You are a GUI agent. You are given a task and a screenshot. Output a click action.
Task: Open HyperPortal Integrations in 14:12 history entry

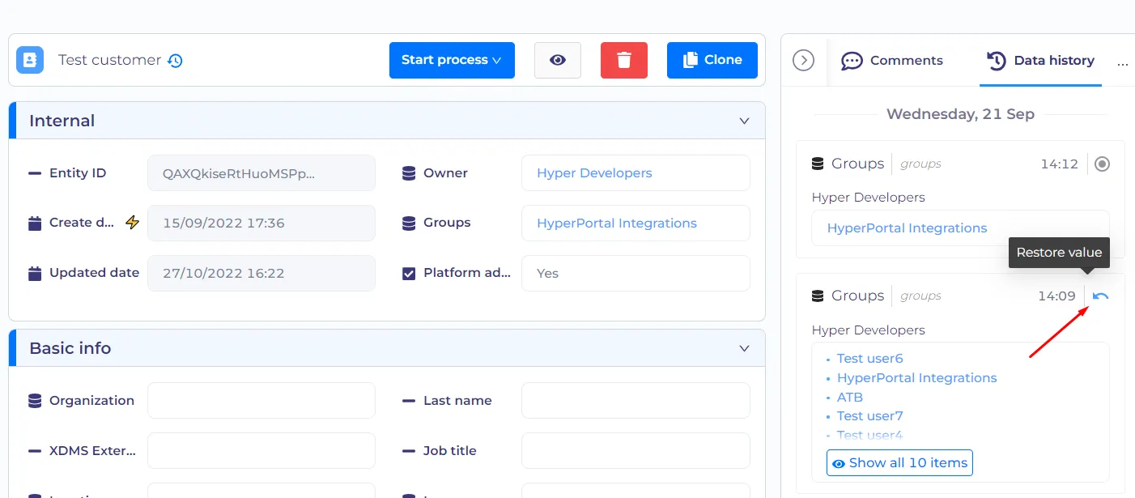[907, 228]
